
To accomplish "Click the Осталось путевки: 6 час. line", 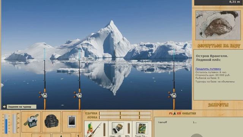I will tap(211, 72).
